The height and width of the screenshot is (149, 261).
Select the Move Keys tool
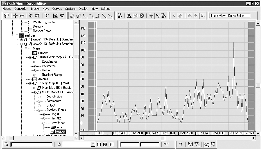pyautogui.click(x=15, y=16)
